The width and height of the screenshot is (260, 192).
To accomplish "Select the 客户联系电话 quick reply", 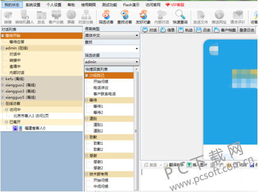I will coord(104,94).
